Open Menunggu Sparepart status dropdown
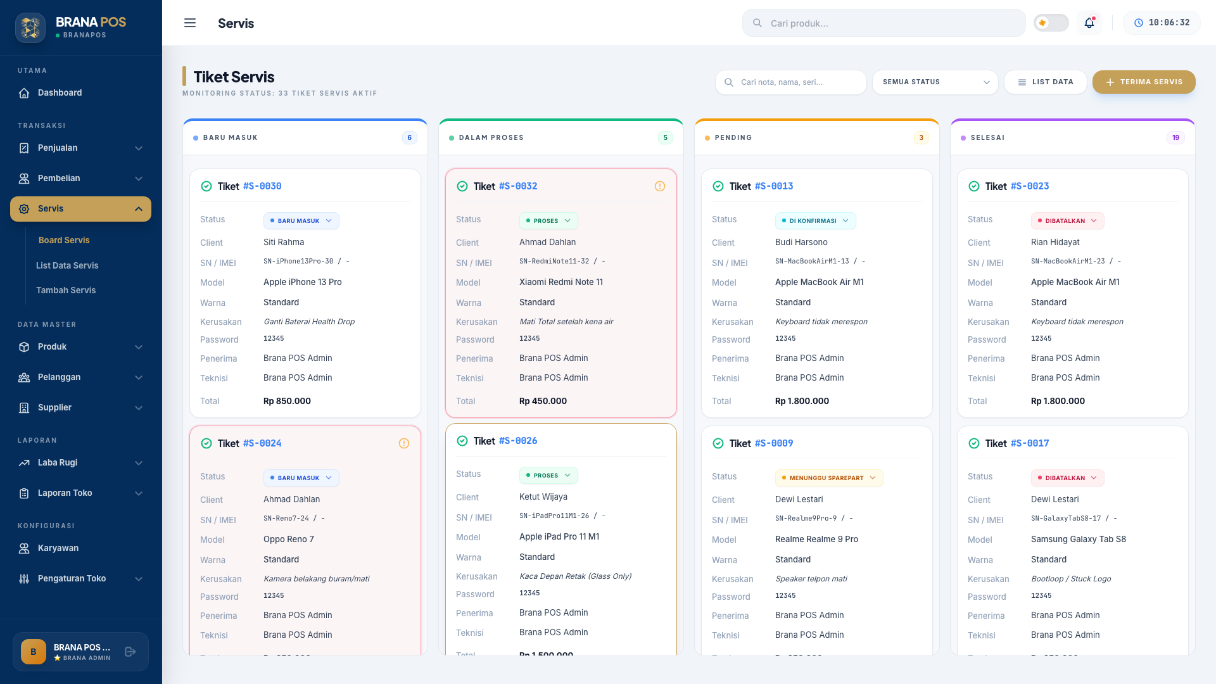This screenshot has width=1216, height=684. pos(829,478)
